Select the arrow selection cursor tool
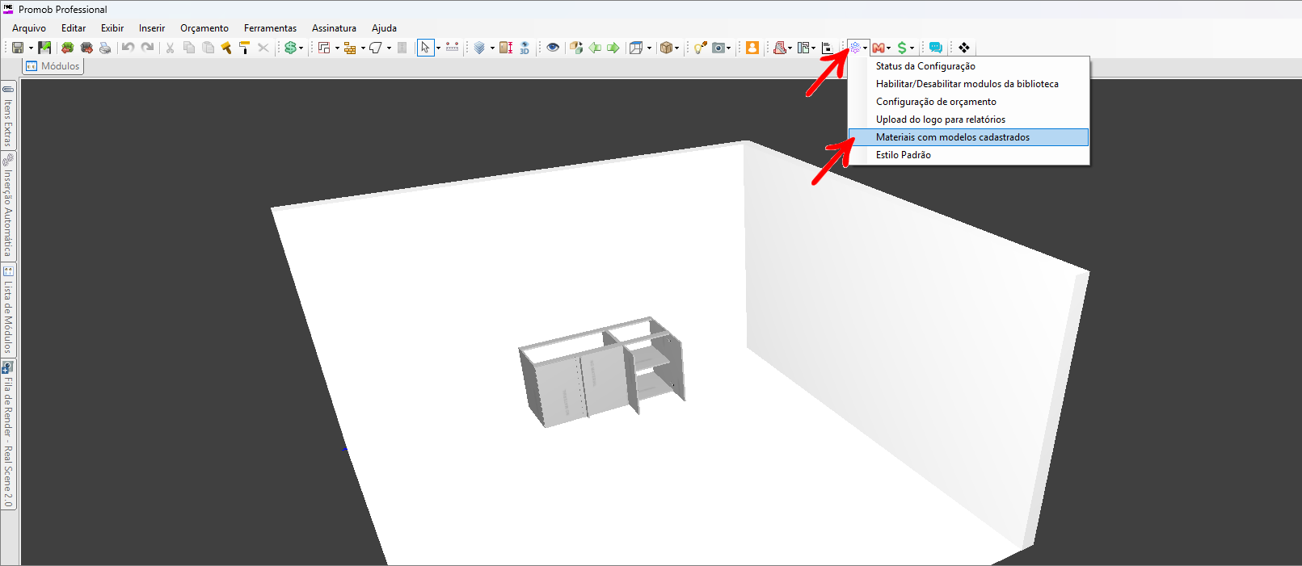Image resolution: width=1302 pixels, height=566 pixels. pyautogui.click(x=425, y=48)
